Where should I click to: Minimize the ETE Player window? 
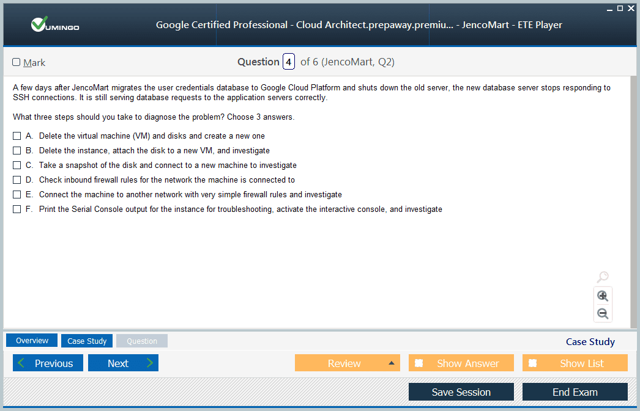point(609,9)
